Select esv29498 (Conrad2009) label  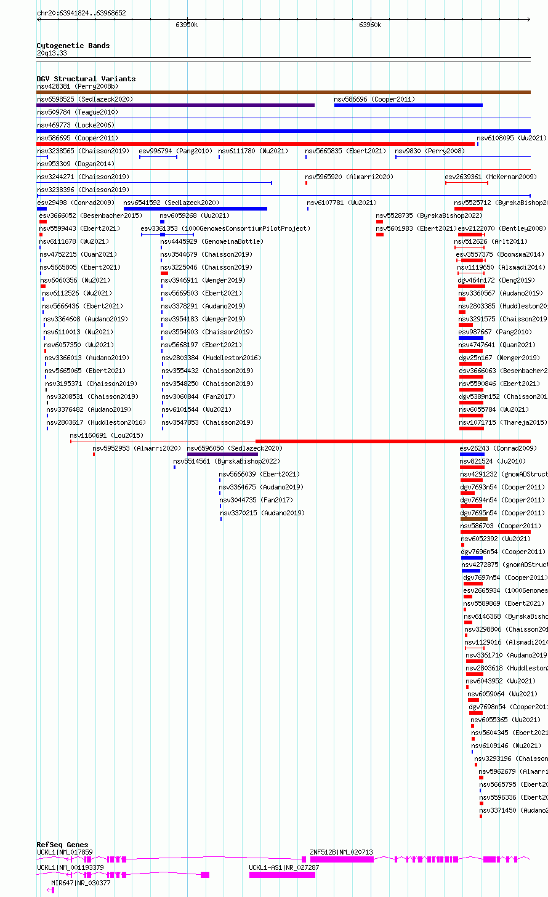(76, 203)
